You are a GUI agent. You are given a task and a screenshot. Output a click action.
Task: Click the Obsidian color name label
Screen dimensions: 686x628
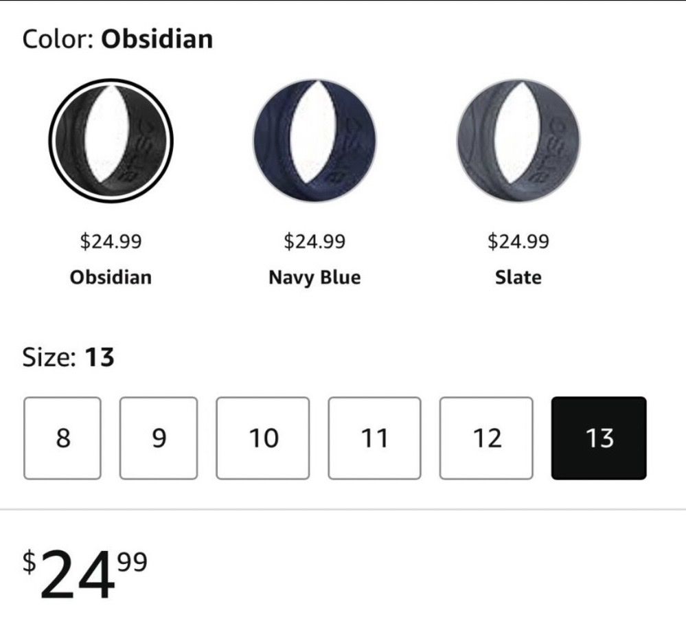(x=111, y=278)
